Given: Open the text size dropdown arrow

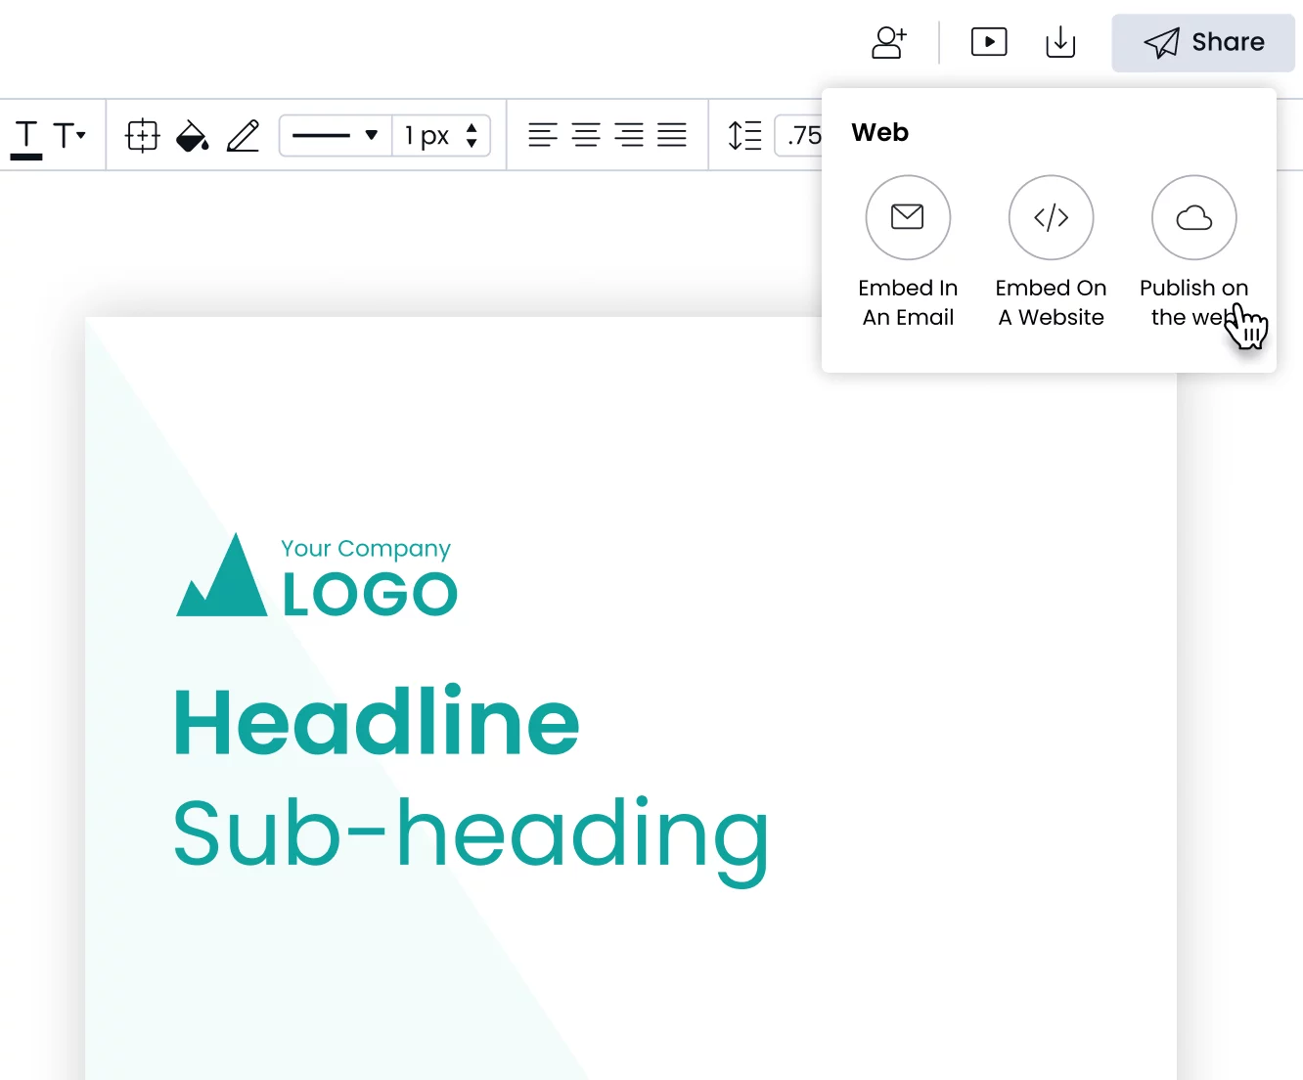Looking at the screenshot, I should 80,135.
